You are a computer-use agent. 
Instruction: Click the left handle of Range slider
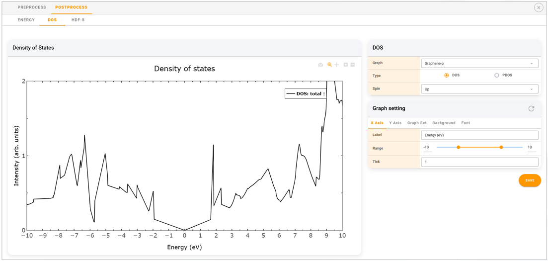point(458,147)
